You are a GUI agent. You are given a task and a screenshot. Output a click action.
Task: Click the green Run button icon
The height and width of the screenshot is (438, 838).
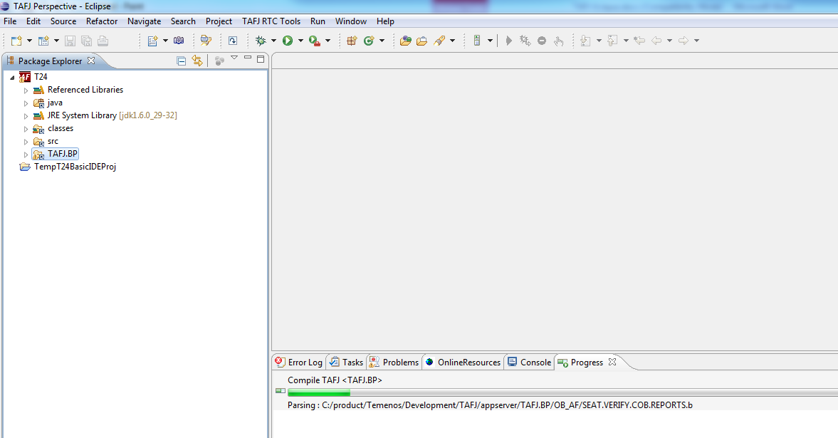tap(288, 41)
